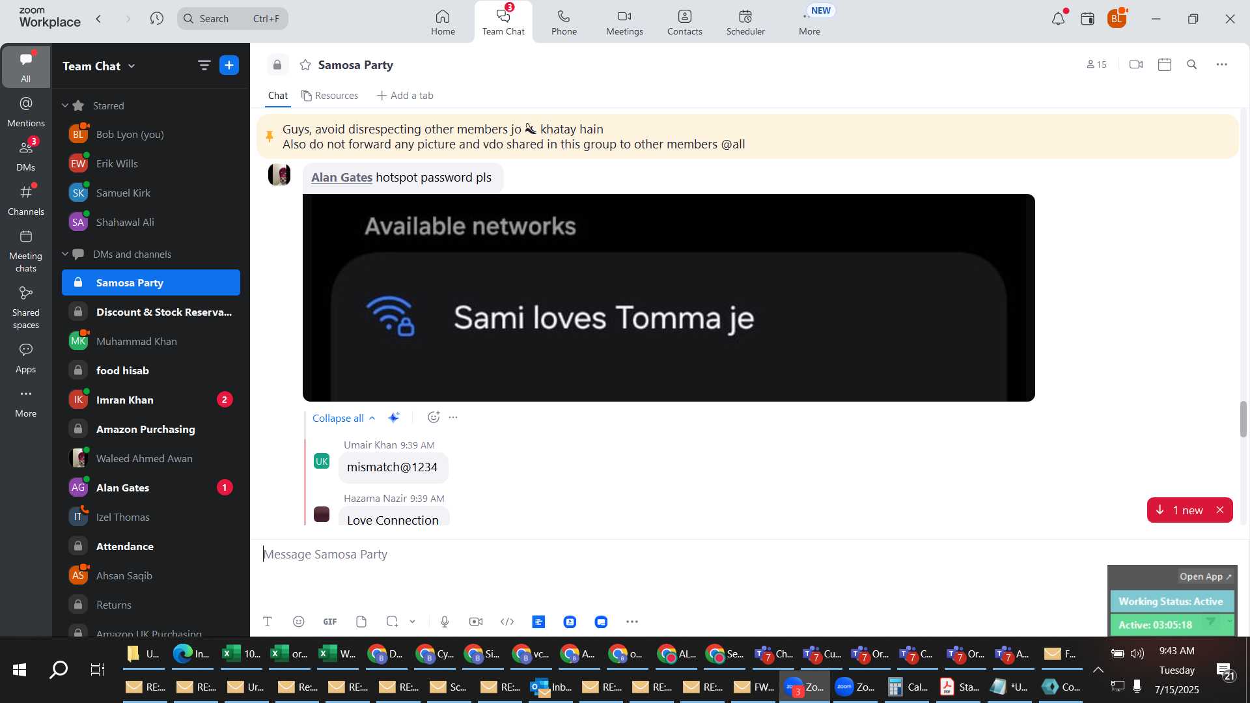The height and width of the screenshot is (703, 1250).
Task: Open DMs in the sidebar
Action: (25, 156)
